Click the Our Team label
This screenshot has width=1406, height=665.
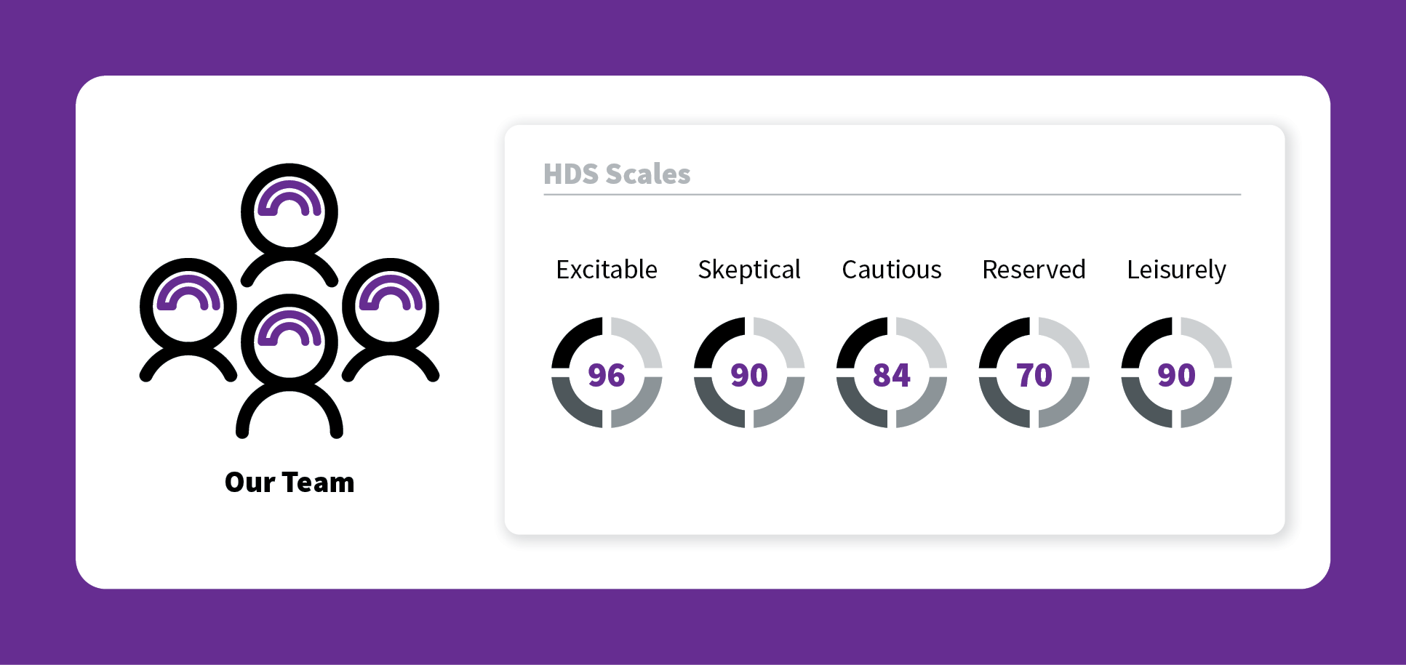(289, 483)
